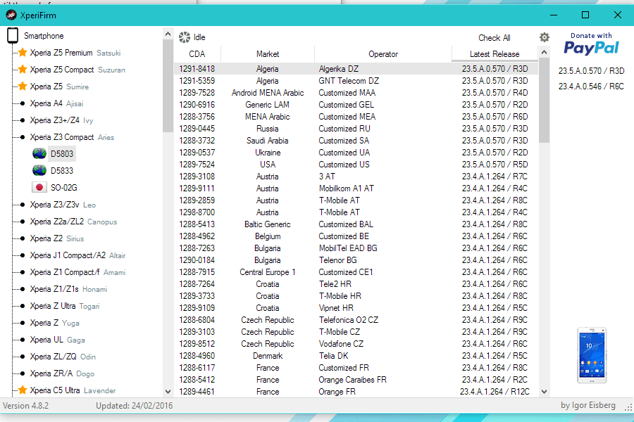
Task: Select the Telefonica O2 CZ row
Action: click(356, 320)
